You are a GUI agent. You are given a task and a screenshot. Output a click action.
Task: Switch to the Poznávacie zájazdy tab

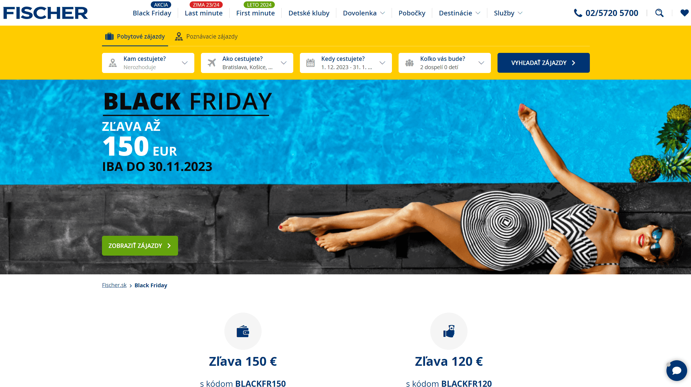206,36
